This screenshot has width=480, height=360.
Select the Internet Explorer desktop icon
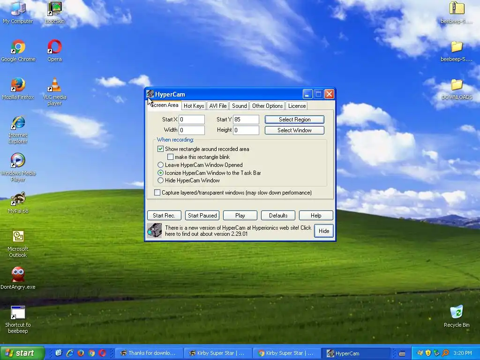[18, 130]
